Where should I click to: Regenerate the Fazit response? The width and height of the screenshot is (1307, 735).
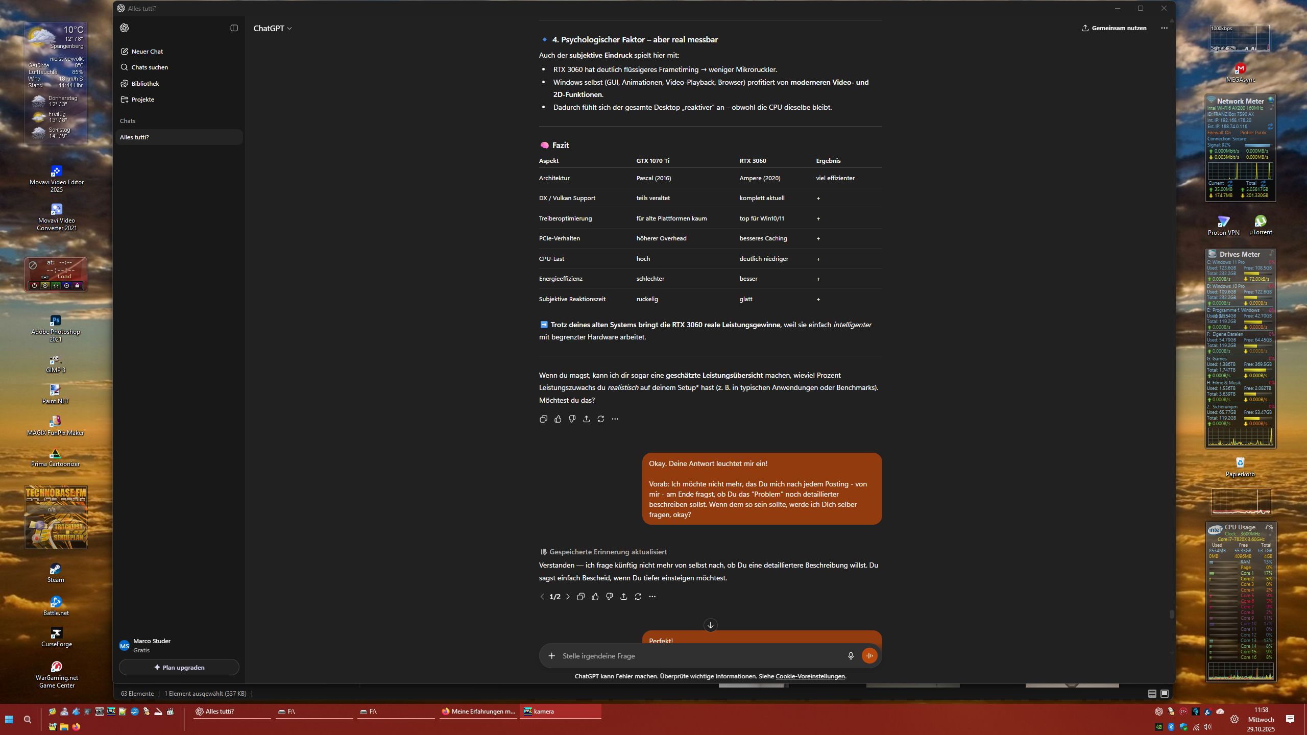click(x=600, y=419)
